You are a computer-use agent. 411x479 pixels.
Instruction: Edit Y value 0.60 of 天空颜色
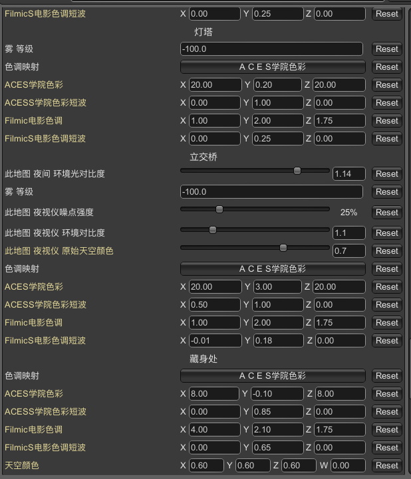coord(253,466)
